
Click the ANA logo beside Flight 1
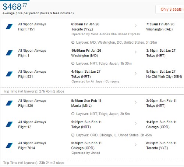[x=9, y=53]
